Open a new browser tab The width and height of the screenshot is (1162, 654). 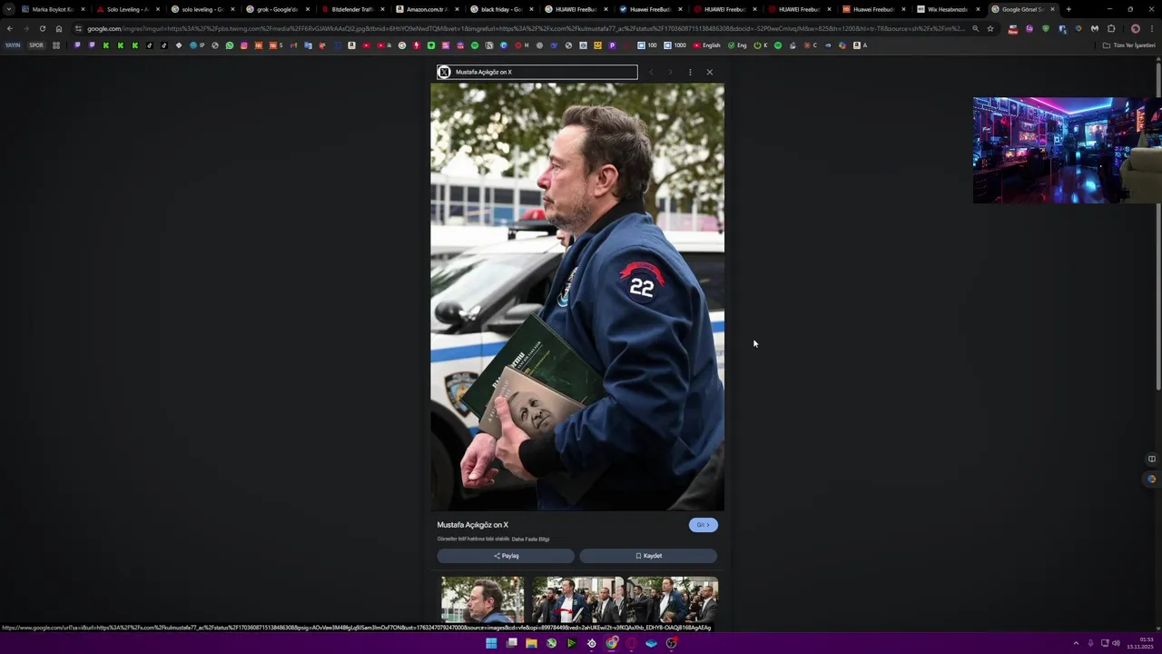pyautogui.click(x=1068, y=9)
